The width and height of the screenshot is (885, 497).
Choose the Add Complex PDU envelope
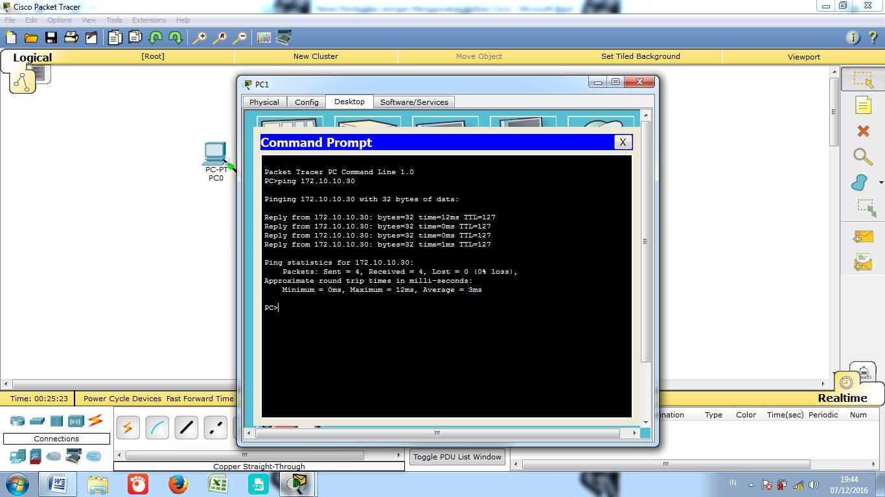pyautogui.click(x=863, y=262)
